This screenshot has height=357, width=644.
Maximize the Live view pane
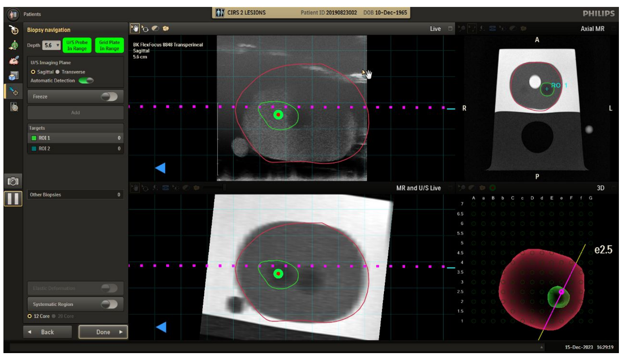pos(450,29)
